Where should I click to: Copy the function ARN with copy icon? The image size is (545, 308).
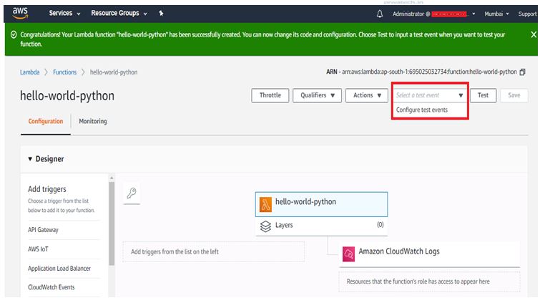coord(522,72)
